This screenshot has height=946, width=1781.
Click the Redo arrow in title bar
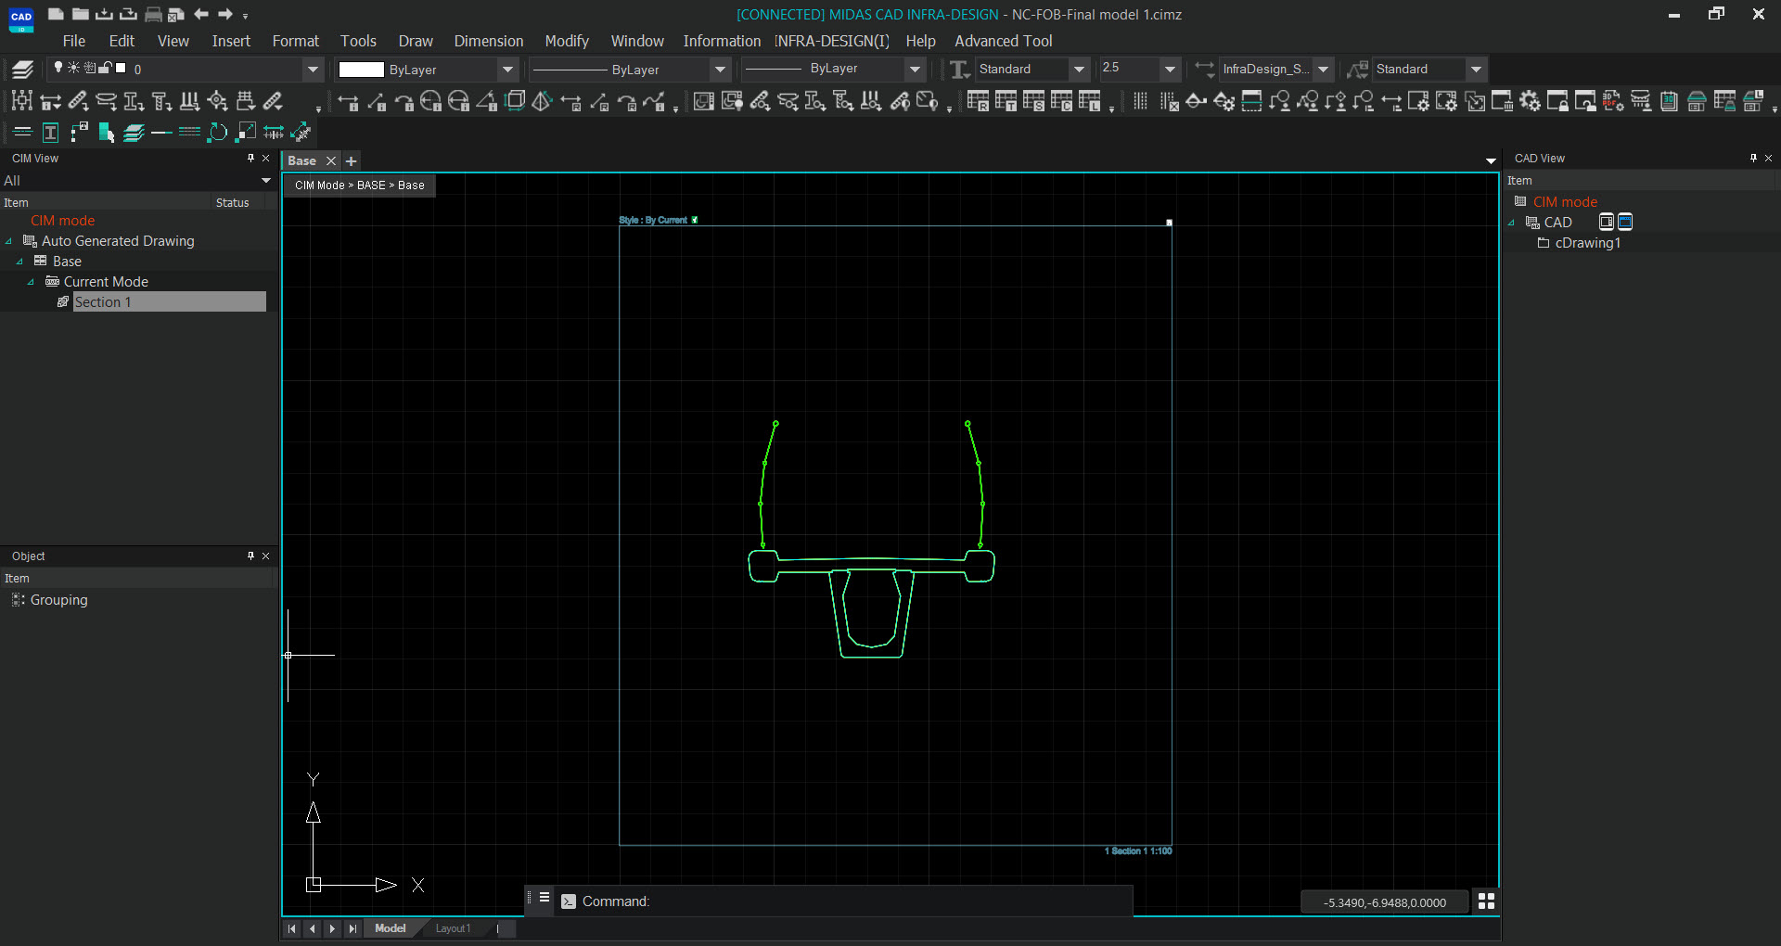pyautogui.click(x=224, y=14)
